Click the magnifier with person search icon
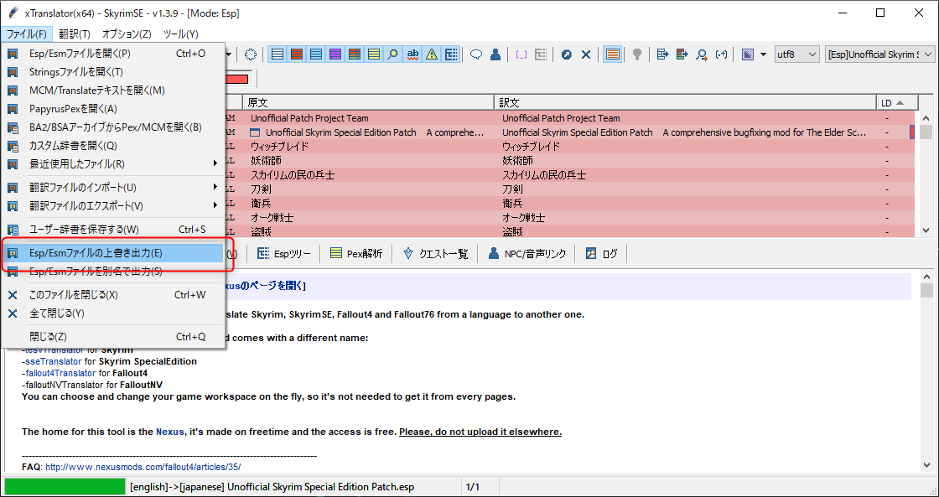This screenshot has width=939, height=497. coord(702,54)
